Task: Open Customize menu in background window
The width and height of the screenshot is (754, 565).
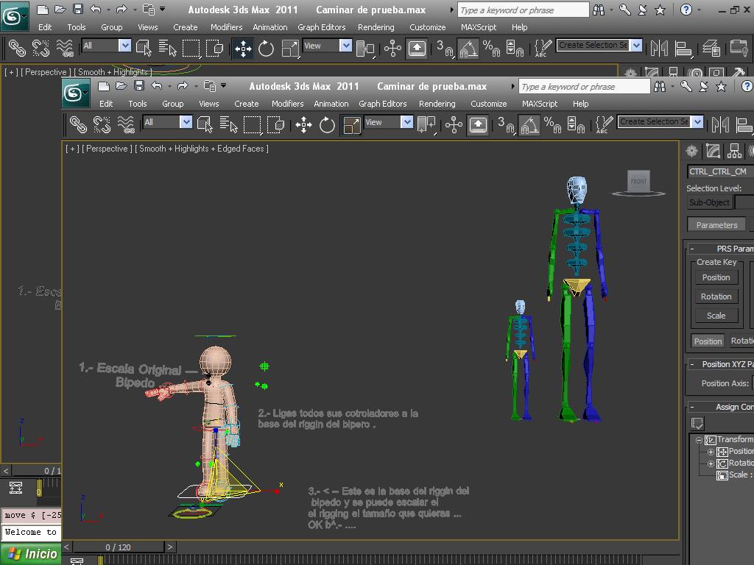Action: point(428,27)
